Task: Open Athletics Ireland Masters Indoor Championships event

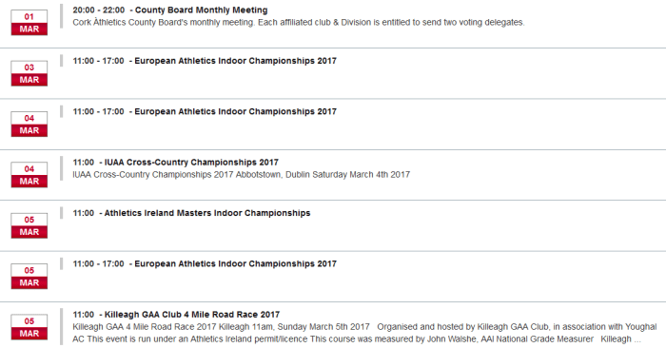Action: coord(207,213)
